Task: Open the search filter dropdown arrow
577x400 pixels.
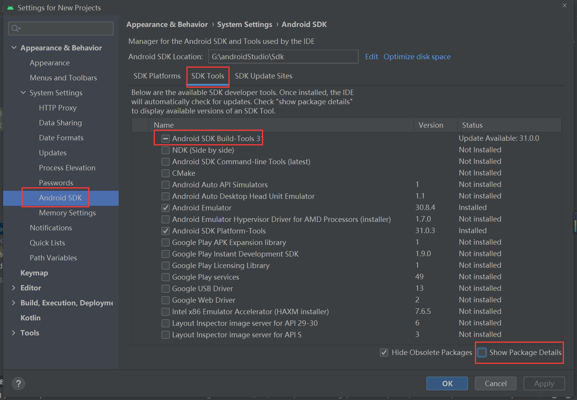Action: point(20,28)
